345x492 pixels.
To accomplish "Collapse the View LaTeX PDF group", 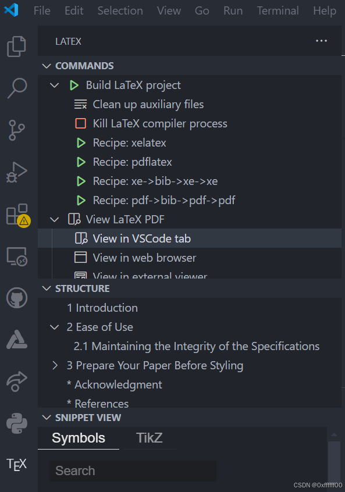I will 54,219.
